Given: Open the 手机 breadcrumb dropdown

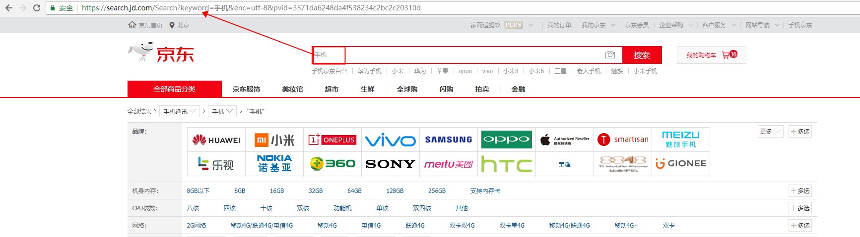Looking at the screenshot, I should [x=222, y=111].
